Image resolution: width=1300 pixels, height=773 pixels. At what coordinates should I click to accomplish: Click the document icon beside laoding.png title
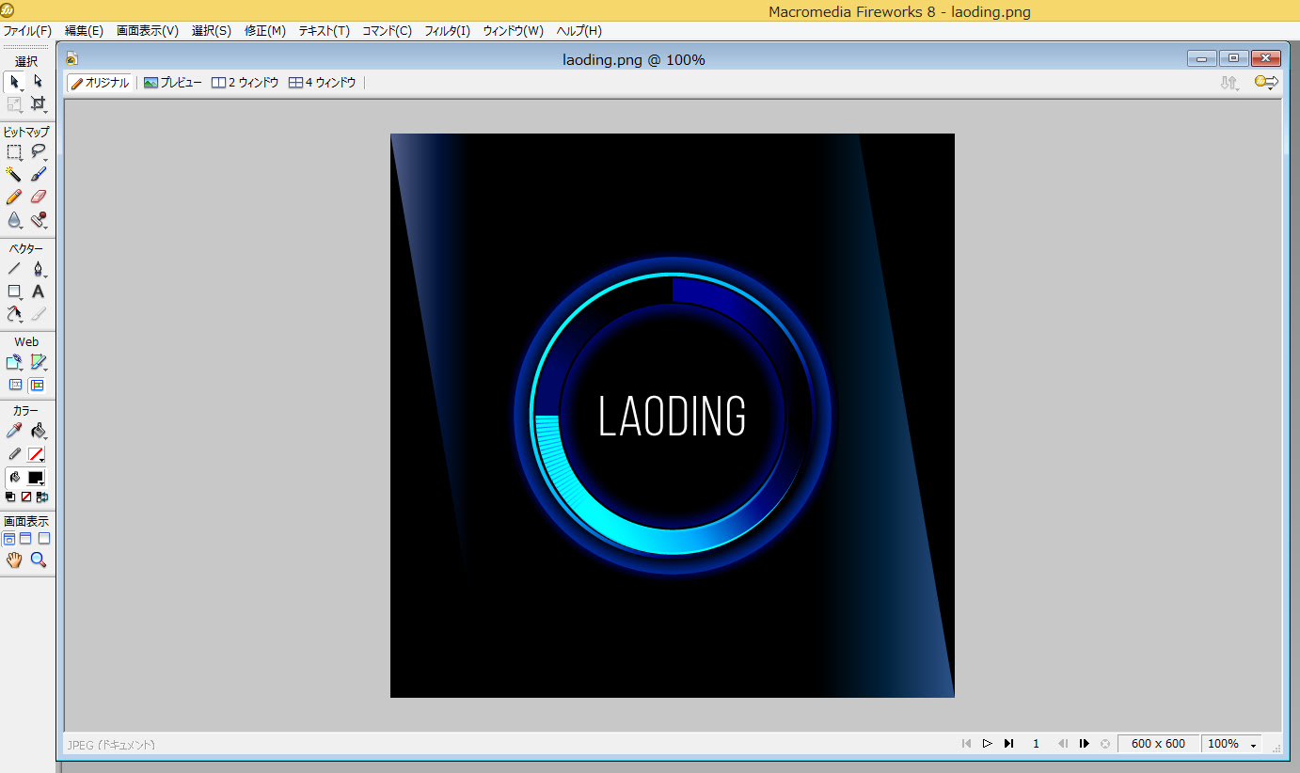71,59
